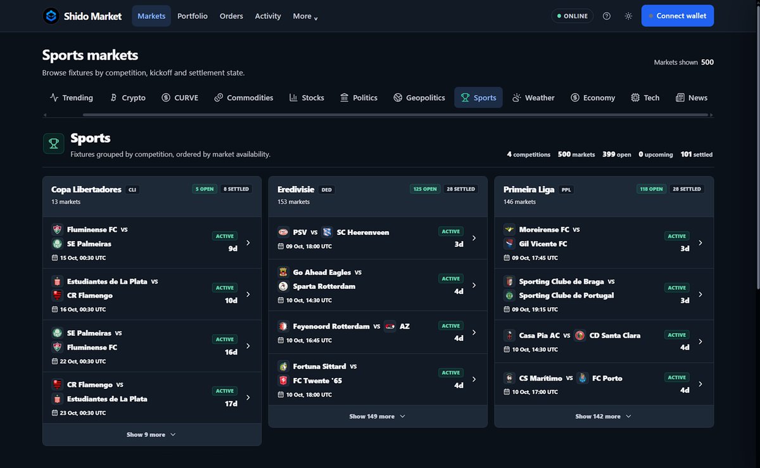Go to the Portfolio nav item

(193, 16)
